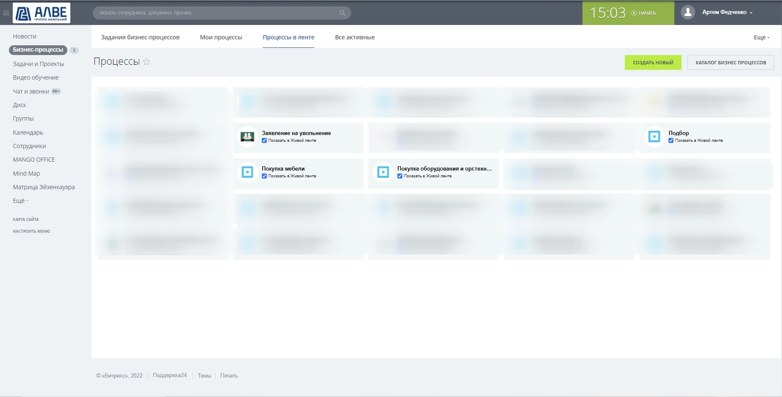Disable live feed checkbox for Подбор

[x=671, y=141]
